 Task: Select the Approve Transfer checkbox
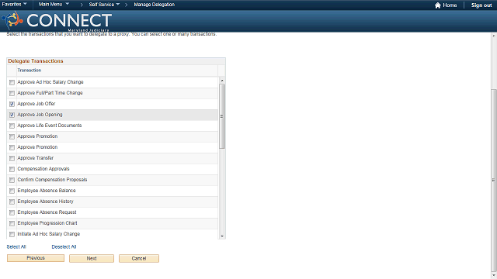(12, 158)
